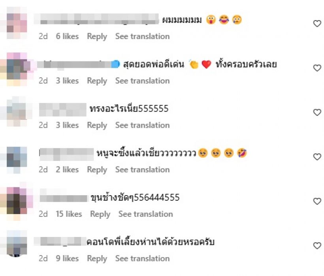Reply to the comment with 9 likes
This screenshot has height=276, width=324.
click(x=97, y=259)
